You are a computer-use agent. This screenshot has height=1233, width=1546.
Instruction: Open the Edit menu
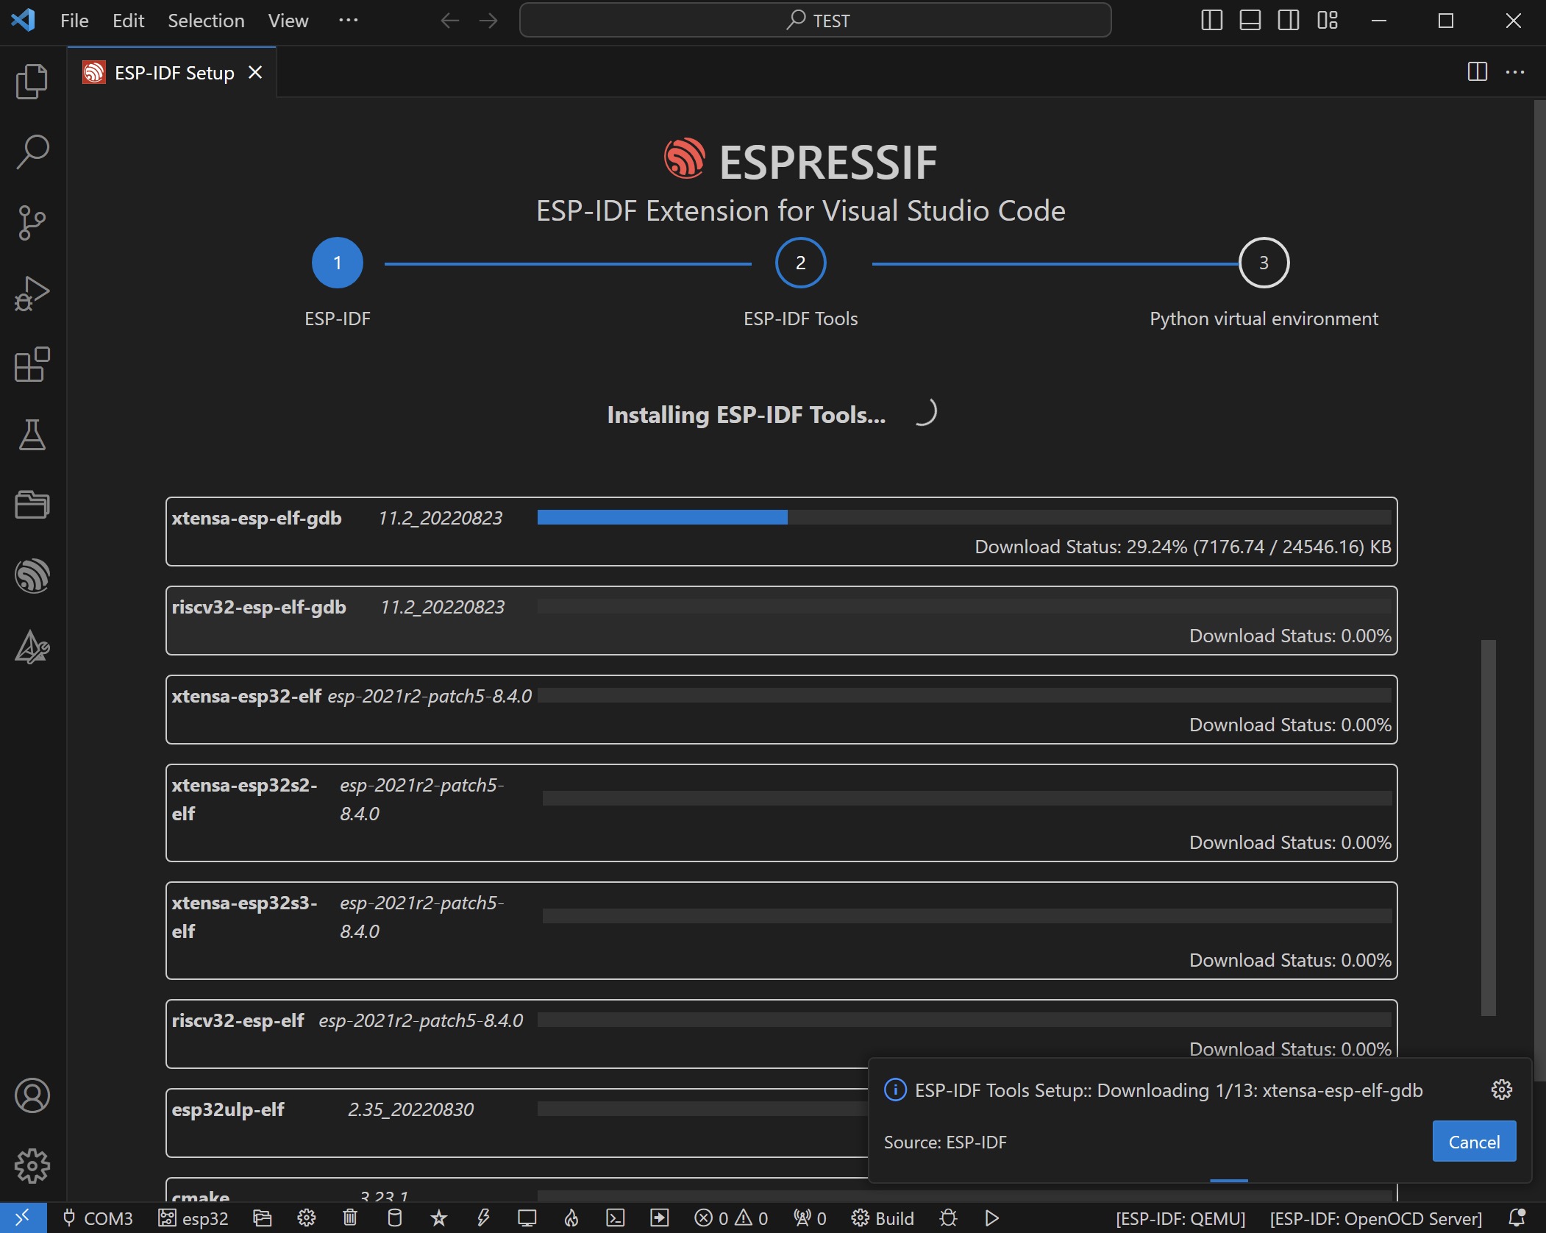click(128, 21)
